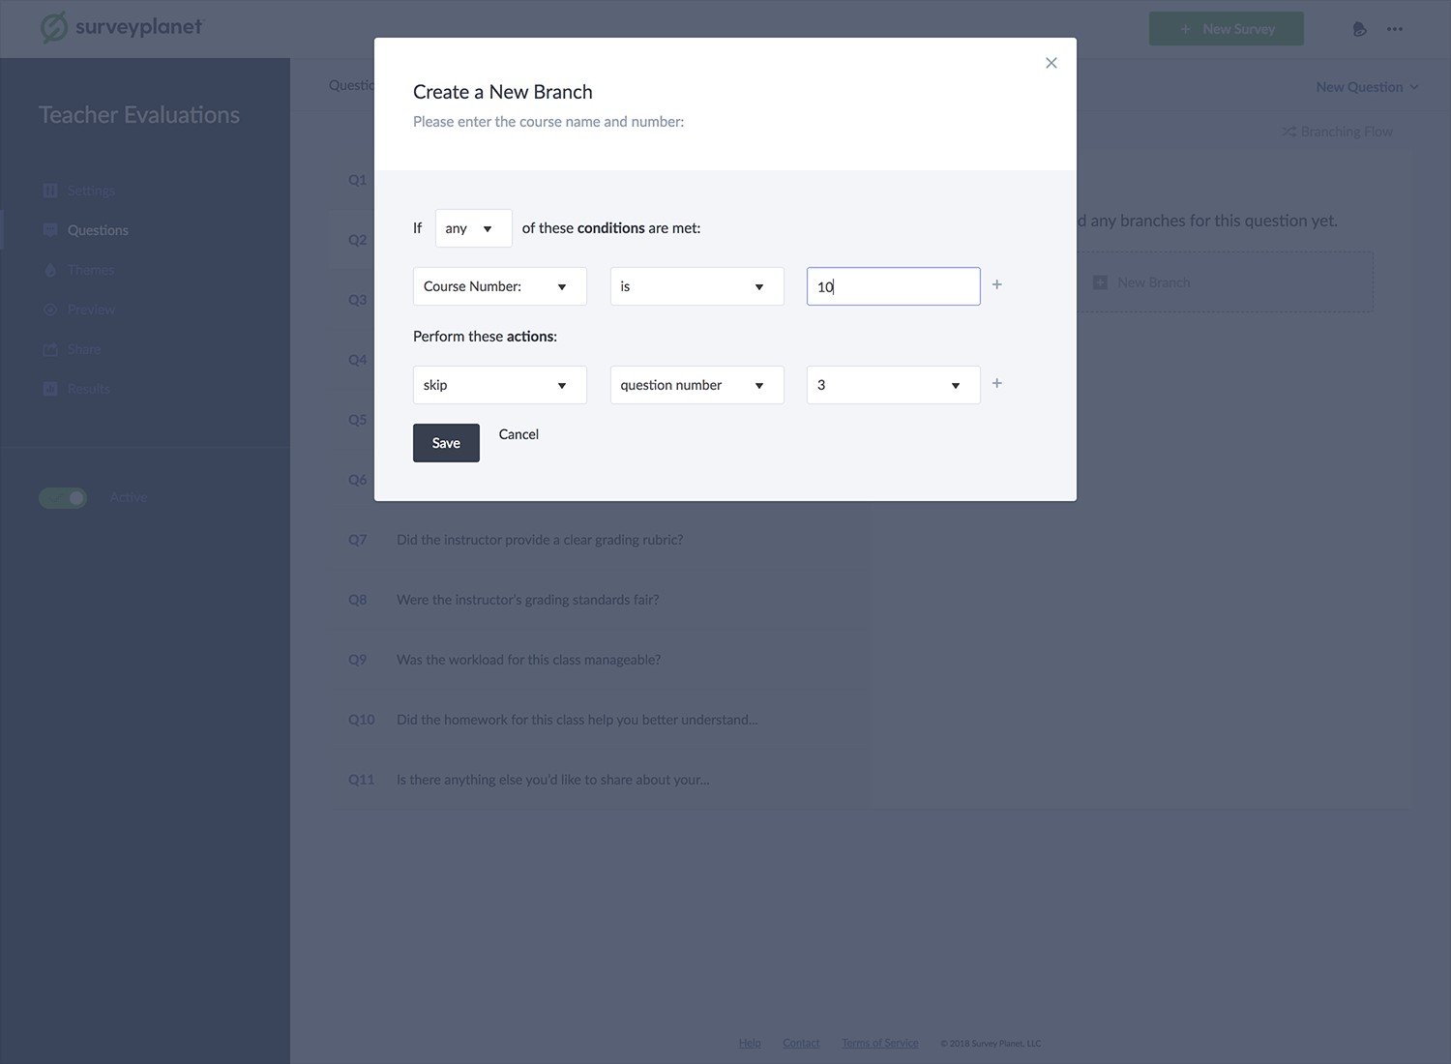Open the Help link in footer
Viewport: 1451px width, 1064px height.
750,1043
